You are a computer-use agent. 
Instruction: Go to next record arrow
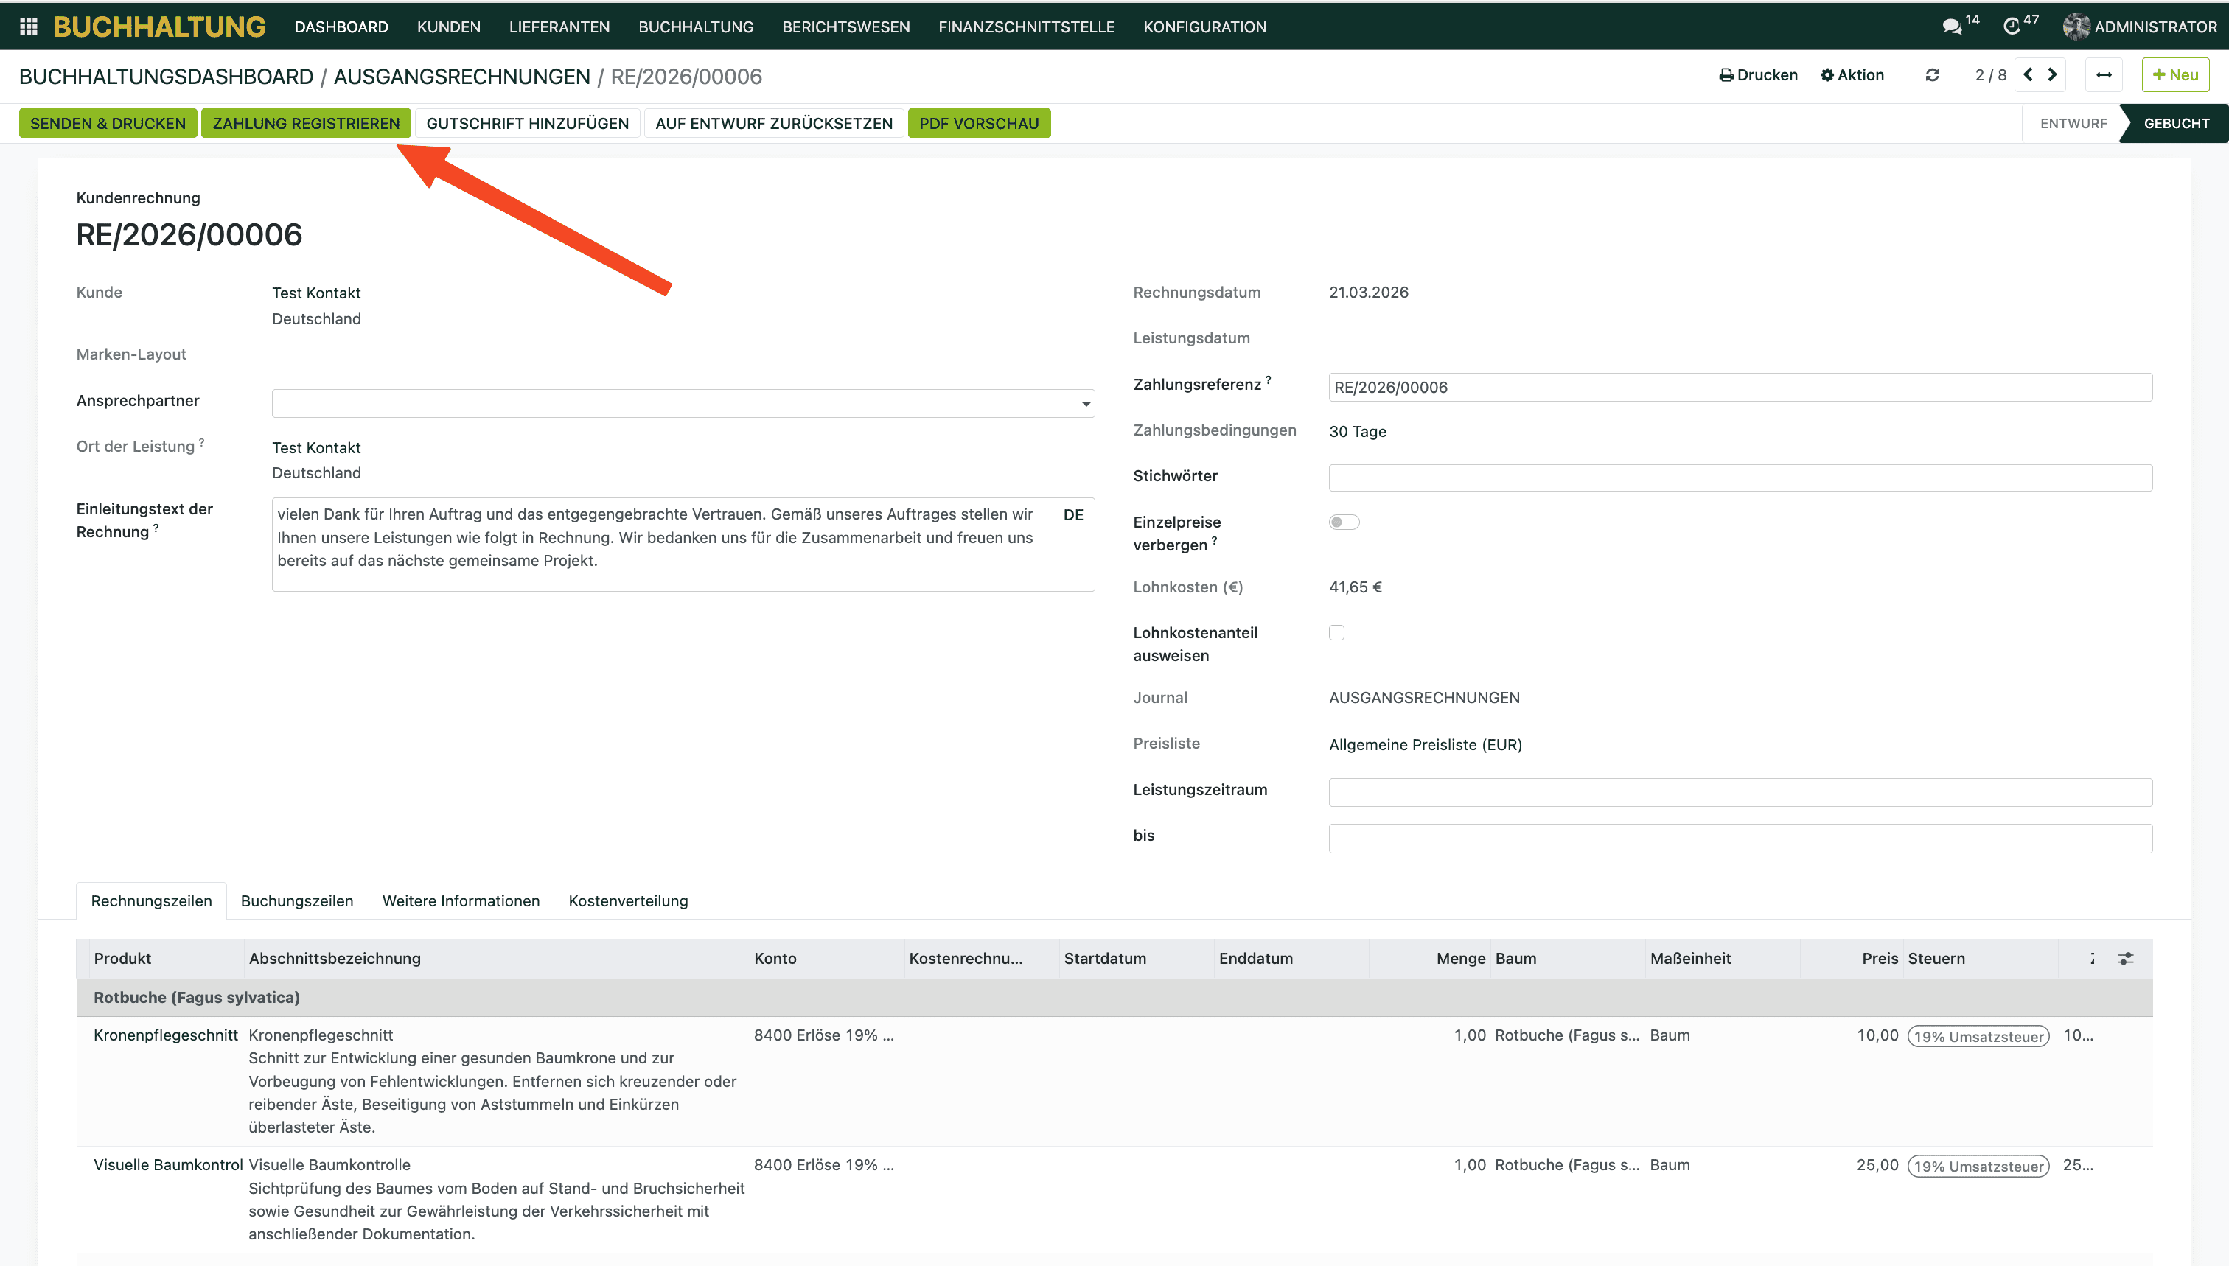2052,74
